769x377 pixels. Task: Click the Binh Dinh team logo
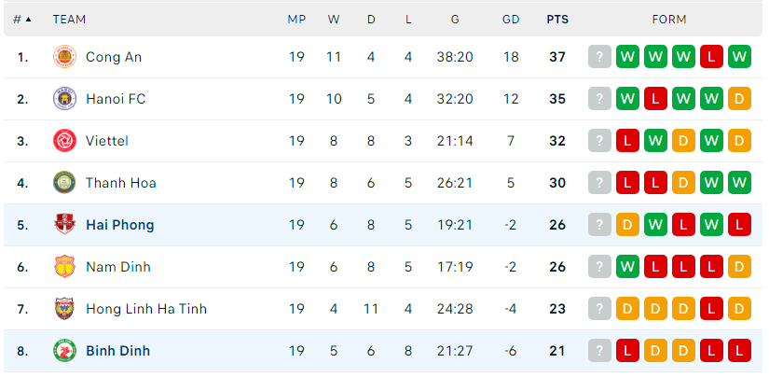point(64,351)
